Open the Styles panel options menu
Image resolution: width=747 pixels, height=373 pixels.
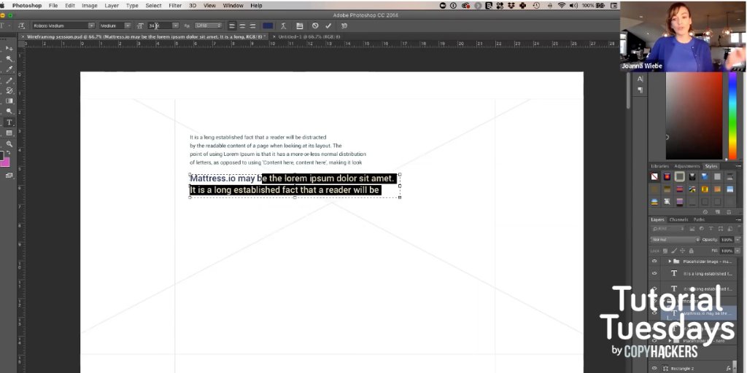pyautogui.click(x=738, y=166)
